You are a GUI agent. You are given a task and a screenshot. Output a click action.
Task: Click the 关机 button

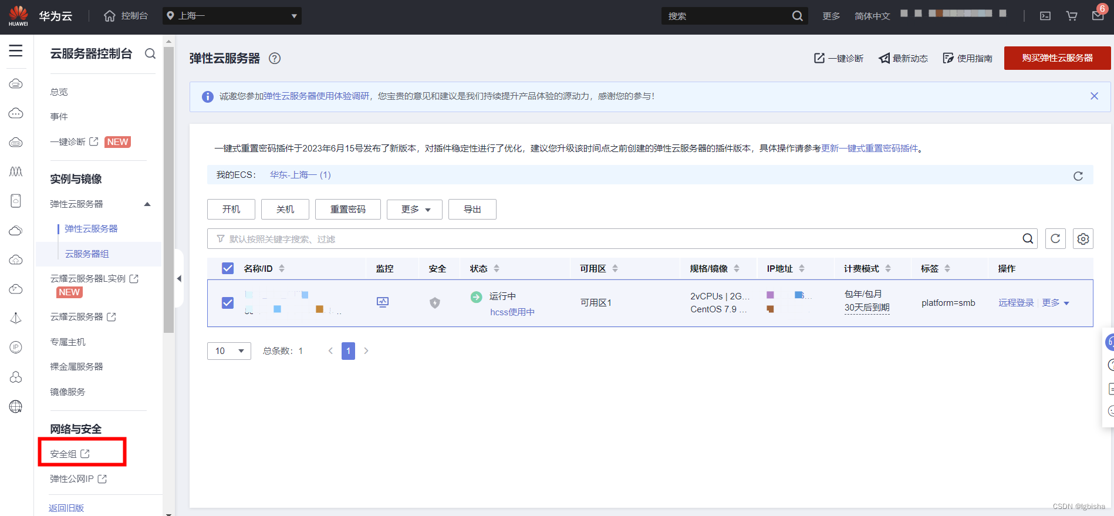(285, 209)
